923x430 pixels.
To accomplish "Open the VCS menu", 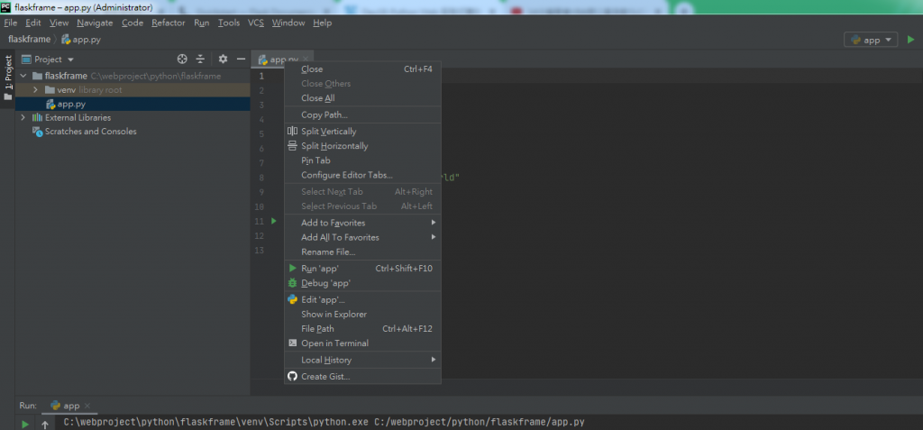I will pos(255,23).
